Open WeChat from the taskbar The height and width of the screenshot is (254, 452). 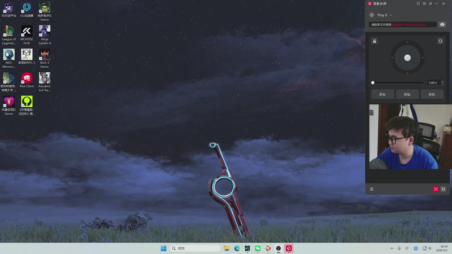pos(258,248)
